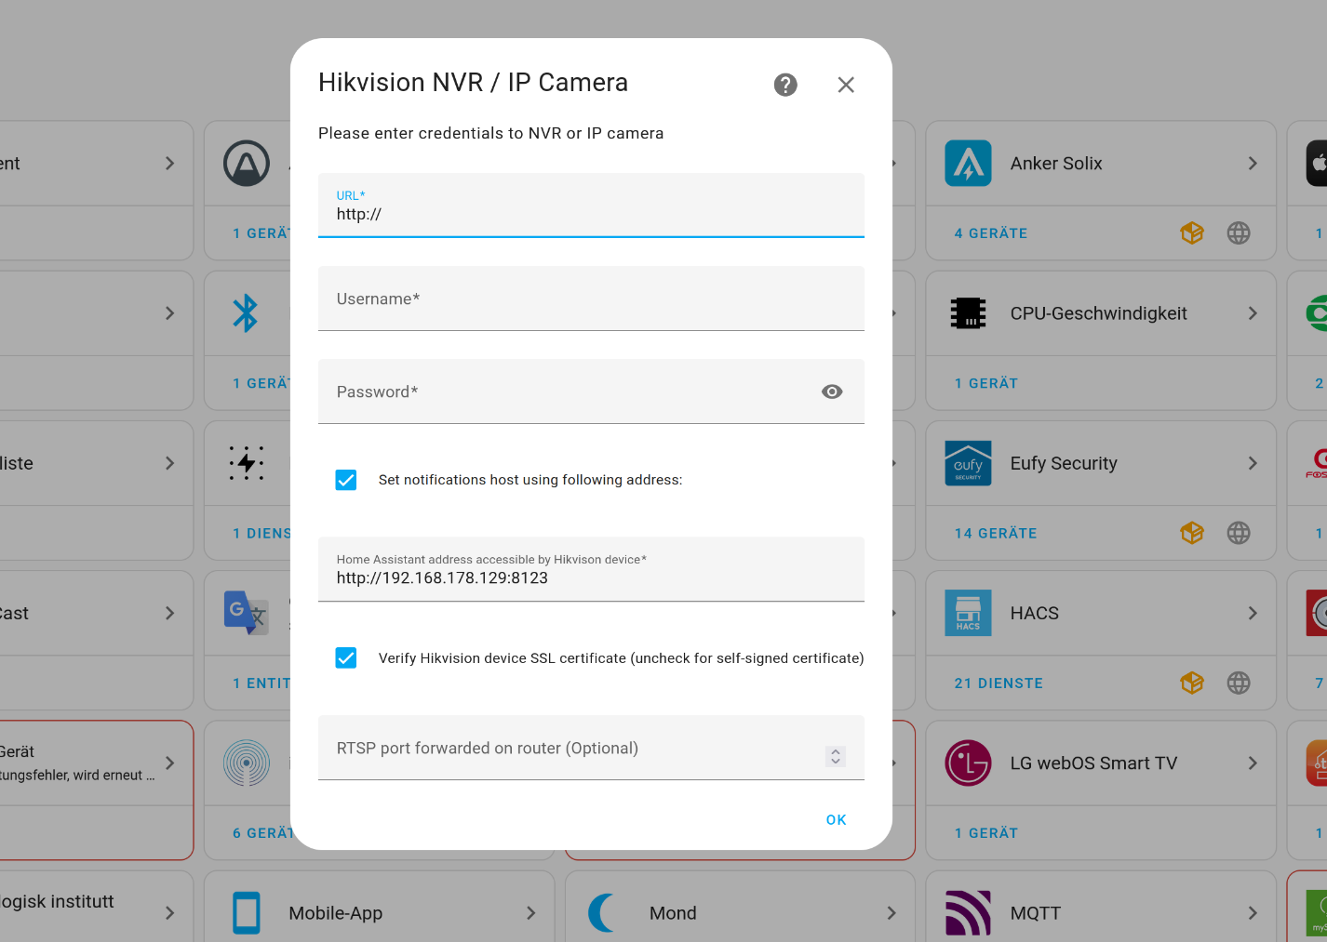
Task: Expand HACS card chevron
Action: 1253,613
